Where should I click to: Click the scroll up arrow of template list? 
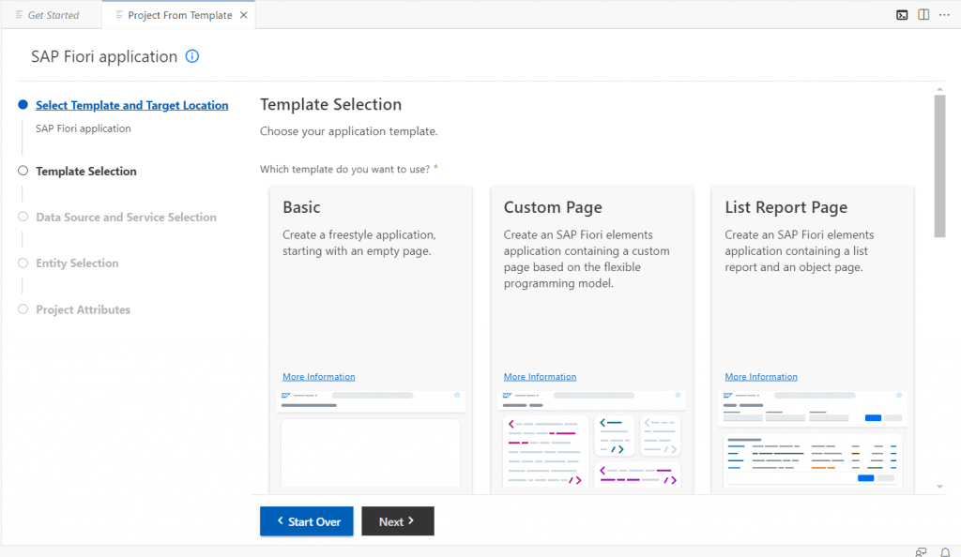(939, 89)
